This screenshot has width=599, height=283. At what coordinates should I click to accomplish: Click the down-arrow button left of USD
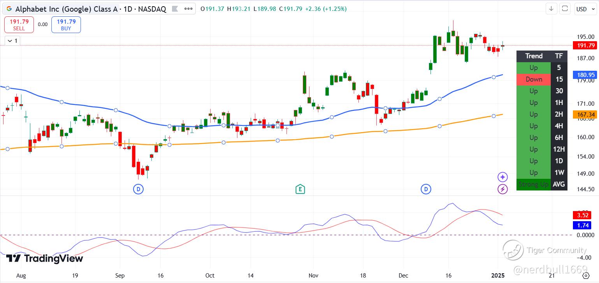pos(551,9)
